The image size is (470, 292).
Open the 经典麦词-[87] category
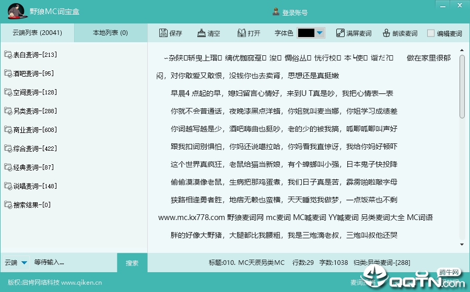tap(29, 167)
